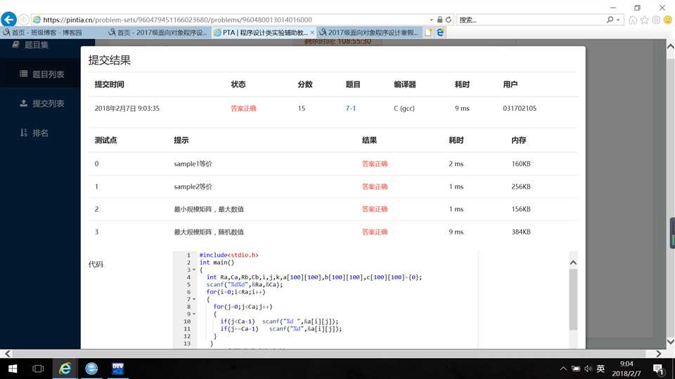Click the blue globe browser taskbar icon

click(91, 368)
